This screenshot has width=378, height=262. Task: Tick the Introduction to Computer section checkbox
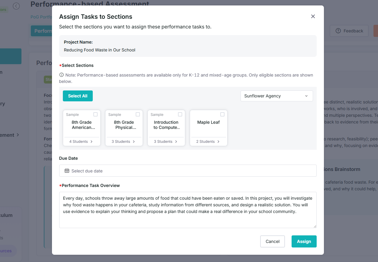[x=180, y=114]
